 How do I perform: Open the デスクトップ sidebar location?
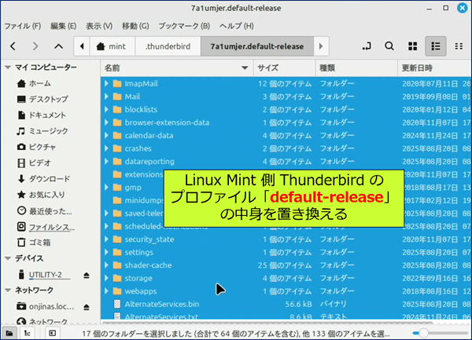coord(42,99)
